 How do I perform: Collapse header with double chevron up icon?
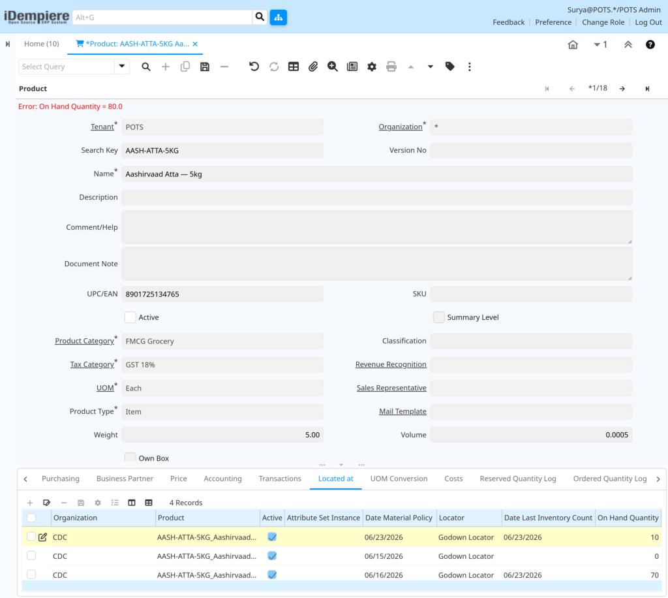[628, 44]
